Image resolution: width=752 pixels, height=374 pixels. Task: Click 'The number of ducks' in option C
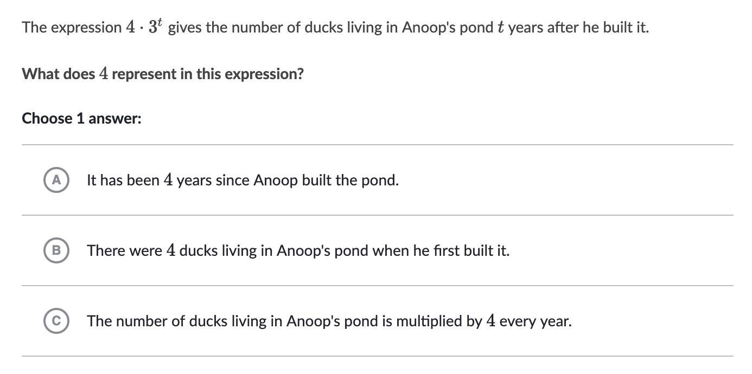136,321
